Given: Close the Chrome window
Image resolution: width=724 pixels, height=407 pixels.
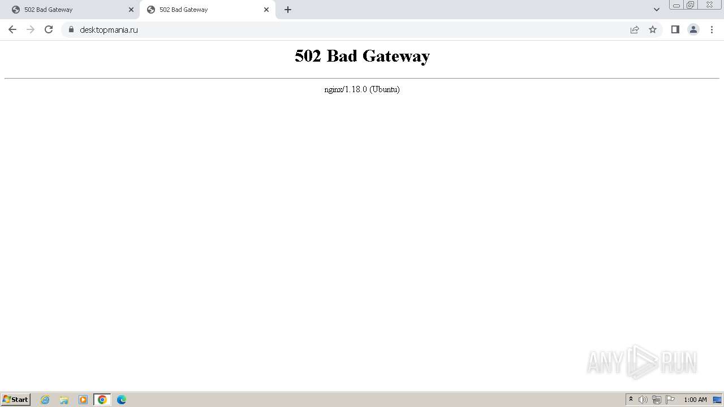Looking at the screenshot, I should click(709, 5).
